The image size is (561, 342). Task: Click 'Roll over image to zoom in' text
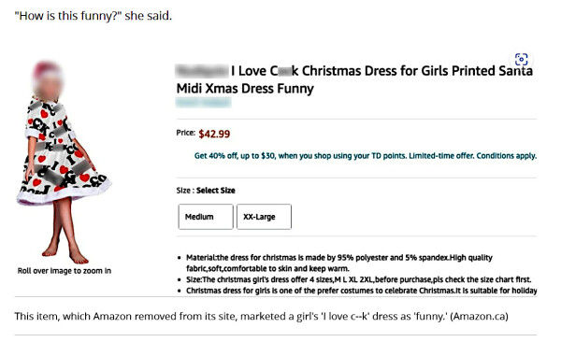click(x=65, y=271)
